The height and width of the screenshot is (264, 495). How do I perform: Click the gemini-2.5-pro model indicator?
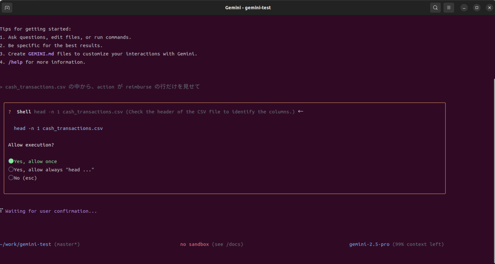pos(369,244)
